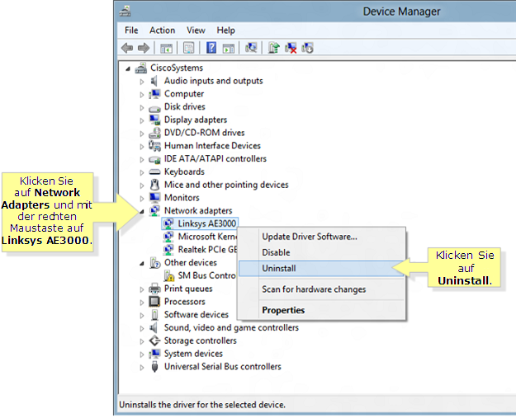Click the SM Bus Controller warning icon

(x=168, y=275)
